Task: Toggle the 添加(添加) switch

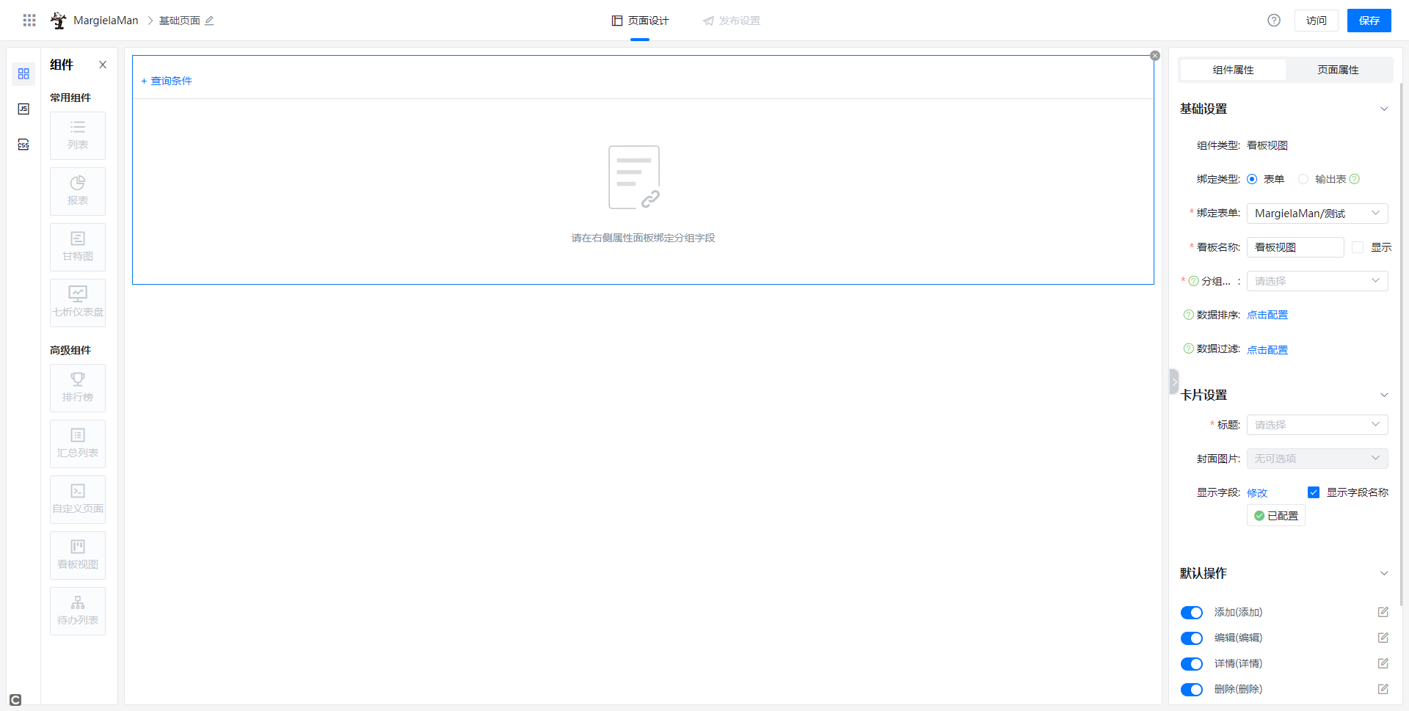Action: click(x=1192, y=613)
